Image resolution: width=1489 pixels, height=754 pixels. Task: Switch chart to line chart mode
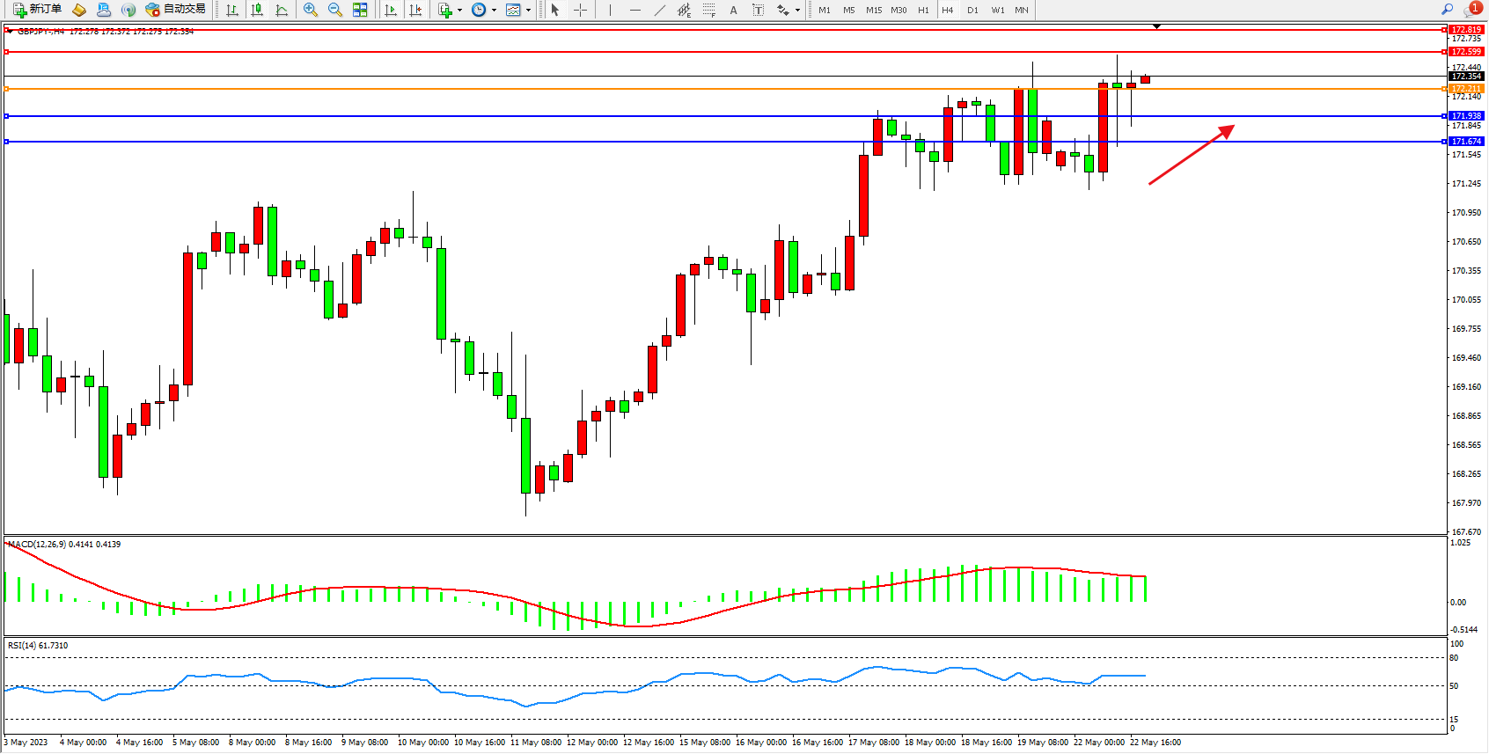282,10
